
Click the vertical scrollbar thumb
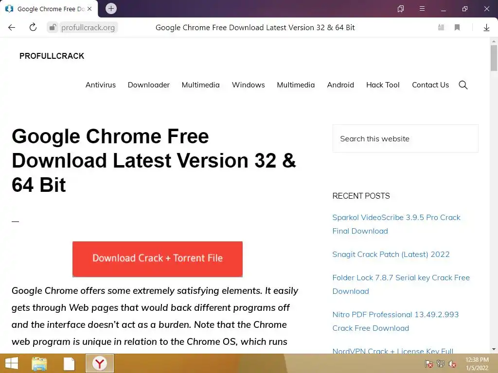coord(494,58)
